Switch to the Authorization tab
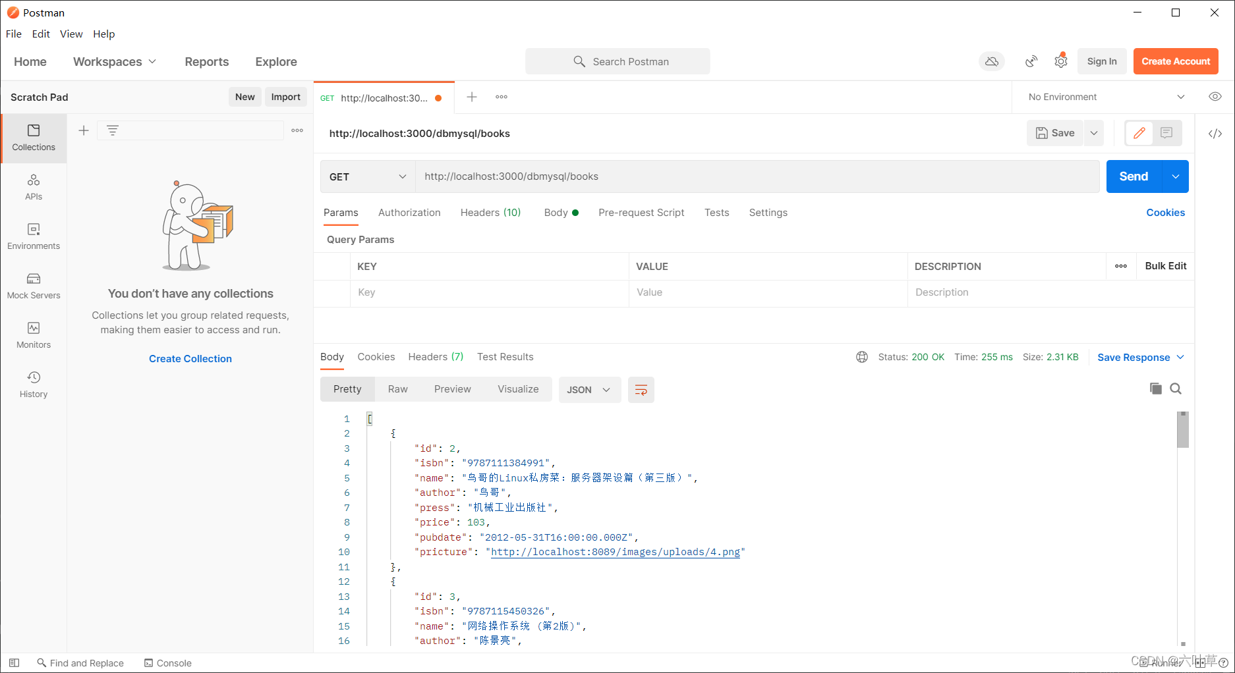 (409, 213)
